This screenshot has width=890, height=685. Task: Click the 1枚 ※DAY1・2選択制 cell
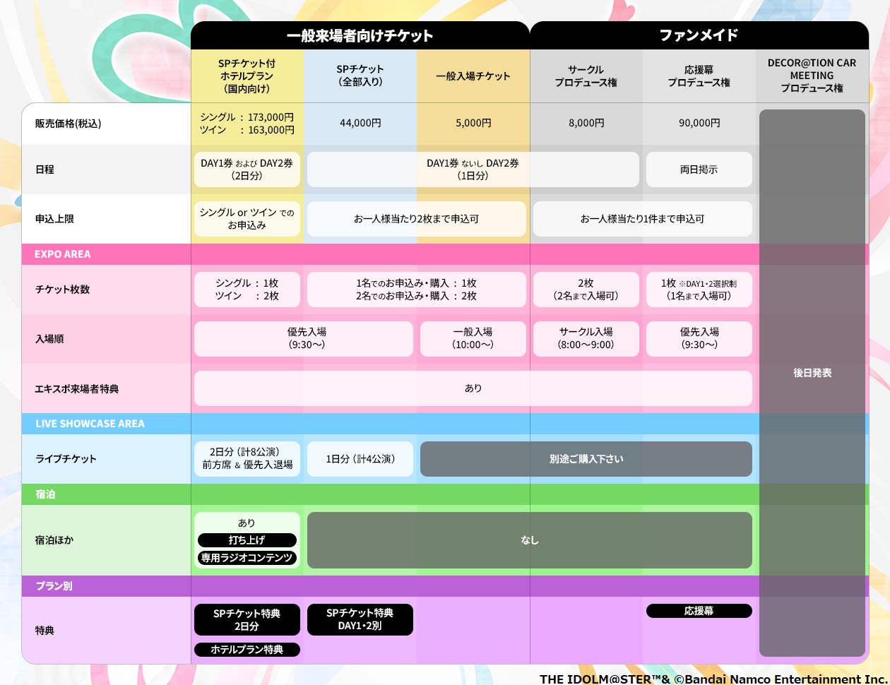699,290
